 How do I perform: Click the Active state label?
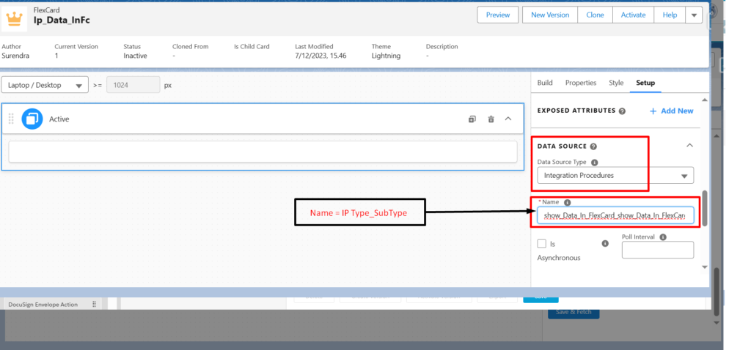[59, 119]
